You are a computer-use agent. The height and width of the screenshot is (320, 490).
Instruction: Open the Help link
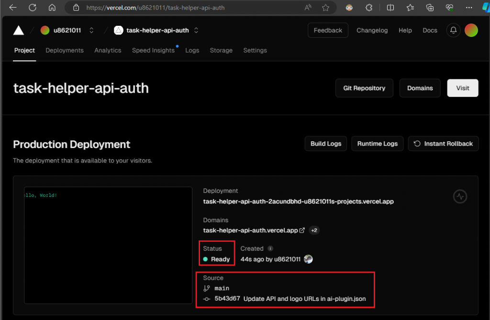pos(405,30)
